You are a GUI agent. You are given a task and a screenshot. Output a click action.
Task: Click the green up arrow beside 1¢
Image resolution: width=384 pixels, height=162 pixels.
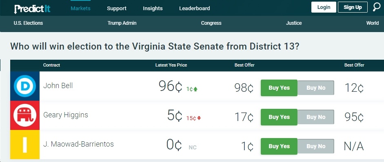pos(195,89)
